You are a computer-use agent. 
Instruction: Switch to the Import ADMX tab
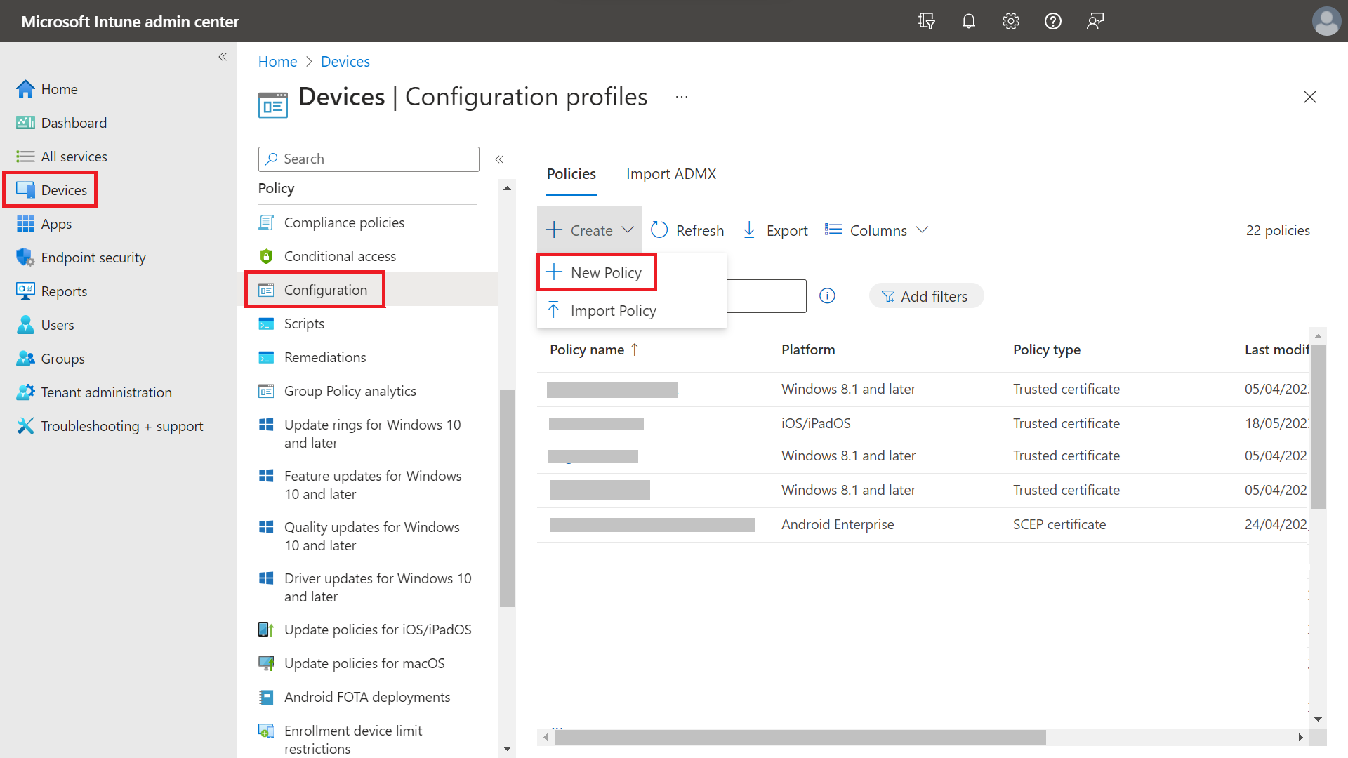tap(670, 174)
